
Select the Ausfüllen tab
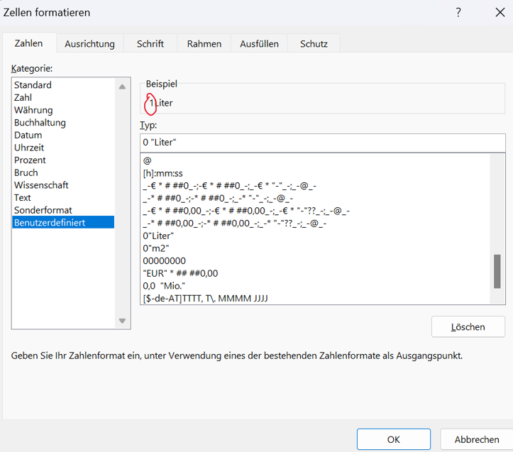click(x=259, y=43)
